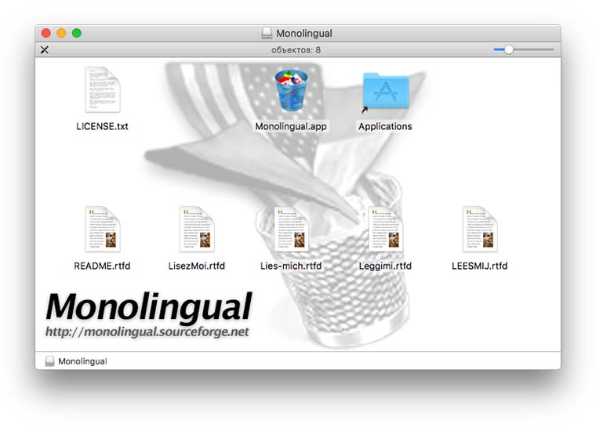Click the LICENSE.txt file name label
The width and height of the screenshot is (596, 431).
pos(102,126)
